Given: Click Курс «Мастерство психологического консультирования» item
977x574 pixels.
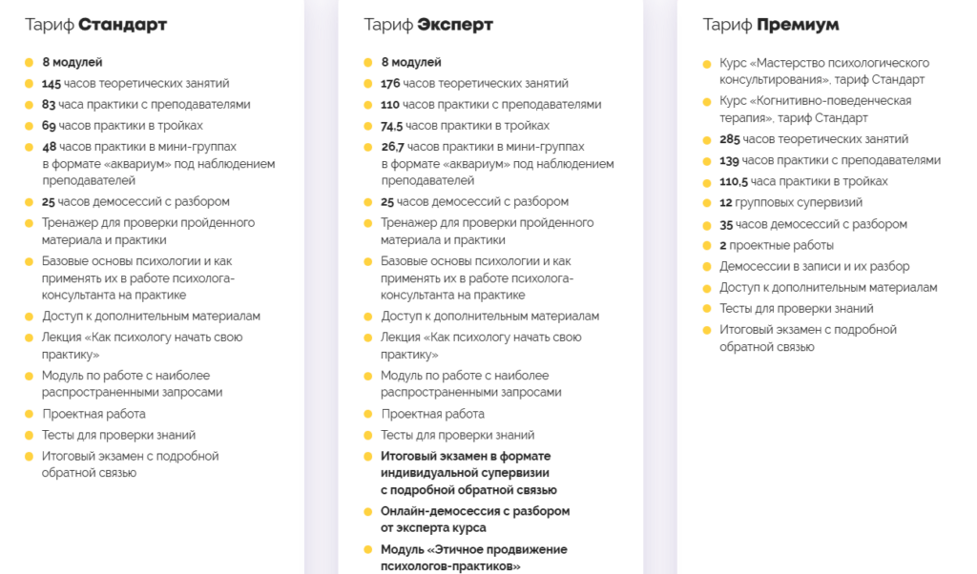Looking at the screenshot, I should [824, 71].
